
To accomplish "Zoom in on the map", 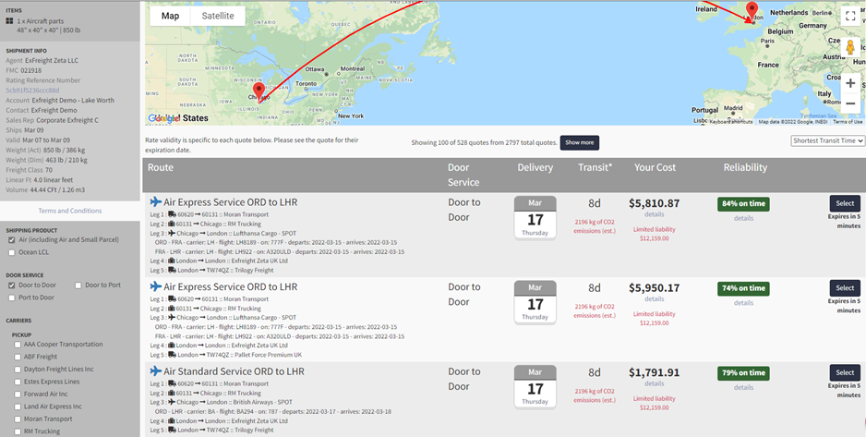I will tap(850, 83).
